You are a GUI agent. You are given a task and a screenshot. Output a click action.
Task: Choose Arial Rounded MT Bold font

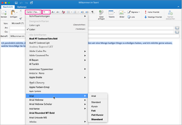coord(57,113)
